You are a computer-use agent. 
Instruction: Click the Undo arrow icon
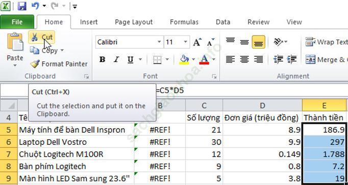click(x=36, y=6)
